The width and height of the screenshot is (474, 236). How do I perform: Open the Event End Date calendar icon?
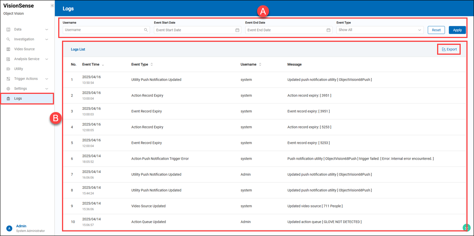(x=328, y=30)
